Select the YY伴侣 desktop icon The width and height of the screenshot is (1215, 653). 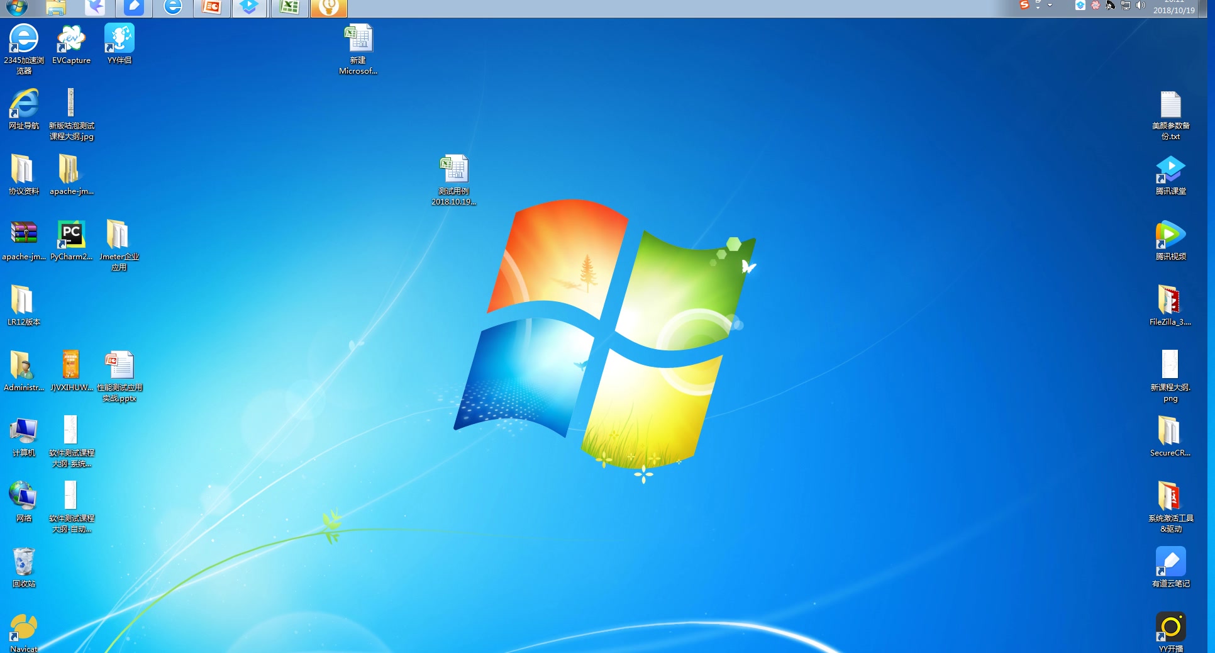[119, 44]
